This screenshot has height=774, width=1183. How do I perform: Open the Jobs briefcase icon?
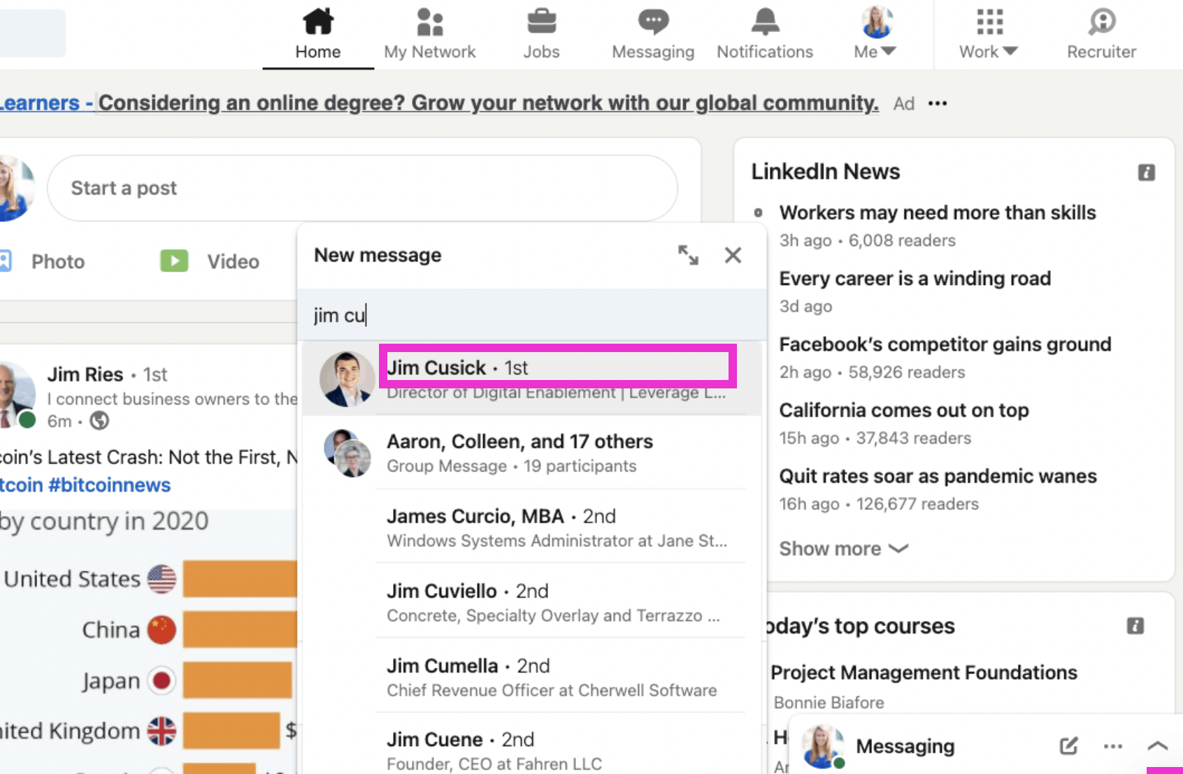[x=541, y=22]
